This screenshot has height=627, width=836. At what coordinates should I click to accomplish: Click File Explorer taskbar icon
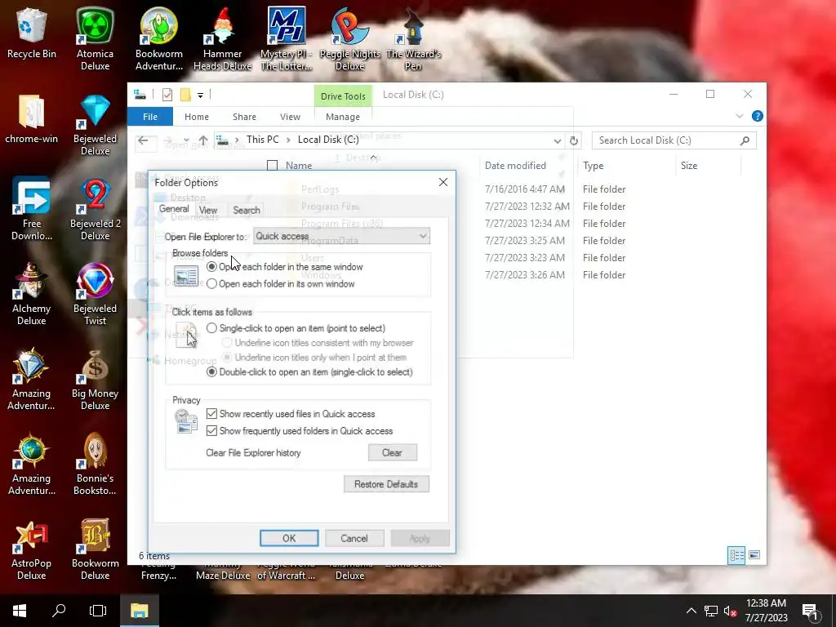click(139, 611)
